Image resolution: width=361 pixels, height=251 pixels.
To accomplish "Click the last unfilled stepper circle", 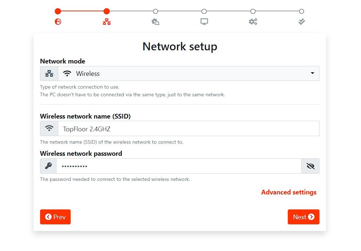I will 302,11.
